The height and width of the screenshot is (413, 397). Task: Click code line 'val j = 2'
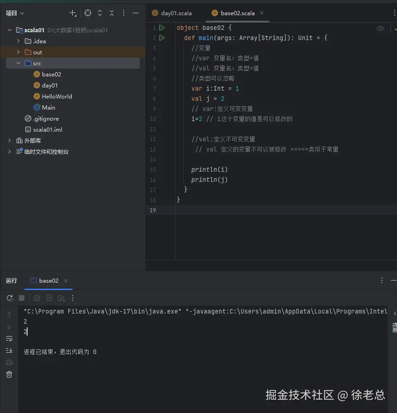[208, 99]
